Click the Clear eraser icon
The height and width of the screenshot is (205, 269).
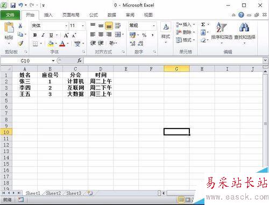coord(203,40)
